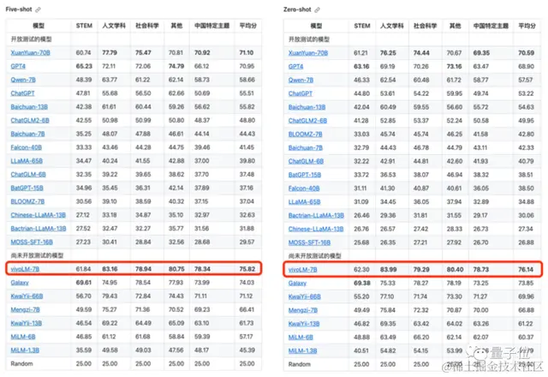
Task: Open vivoLM-7B link in Five-shot table
Action: (25, 269)
